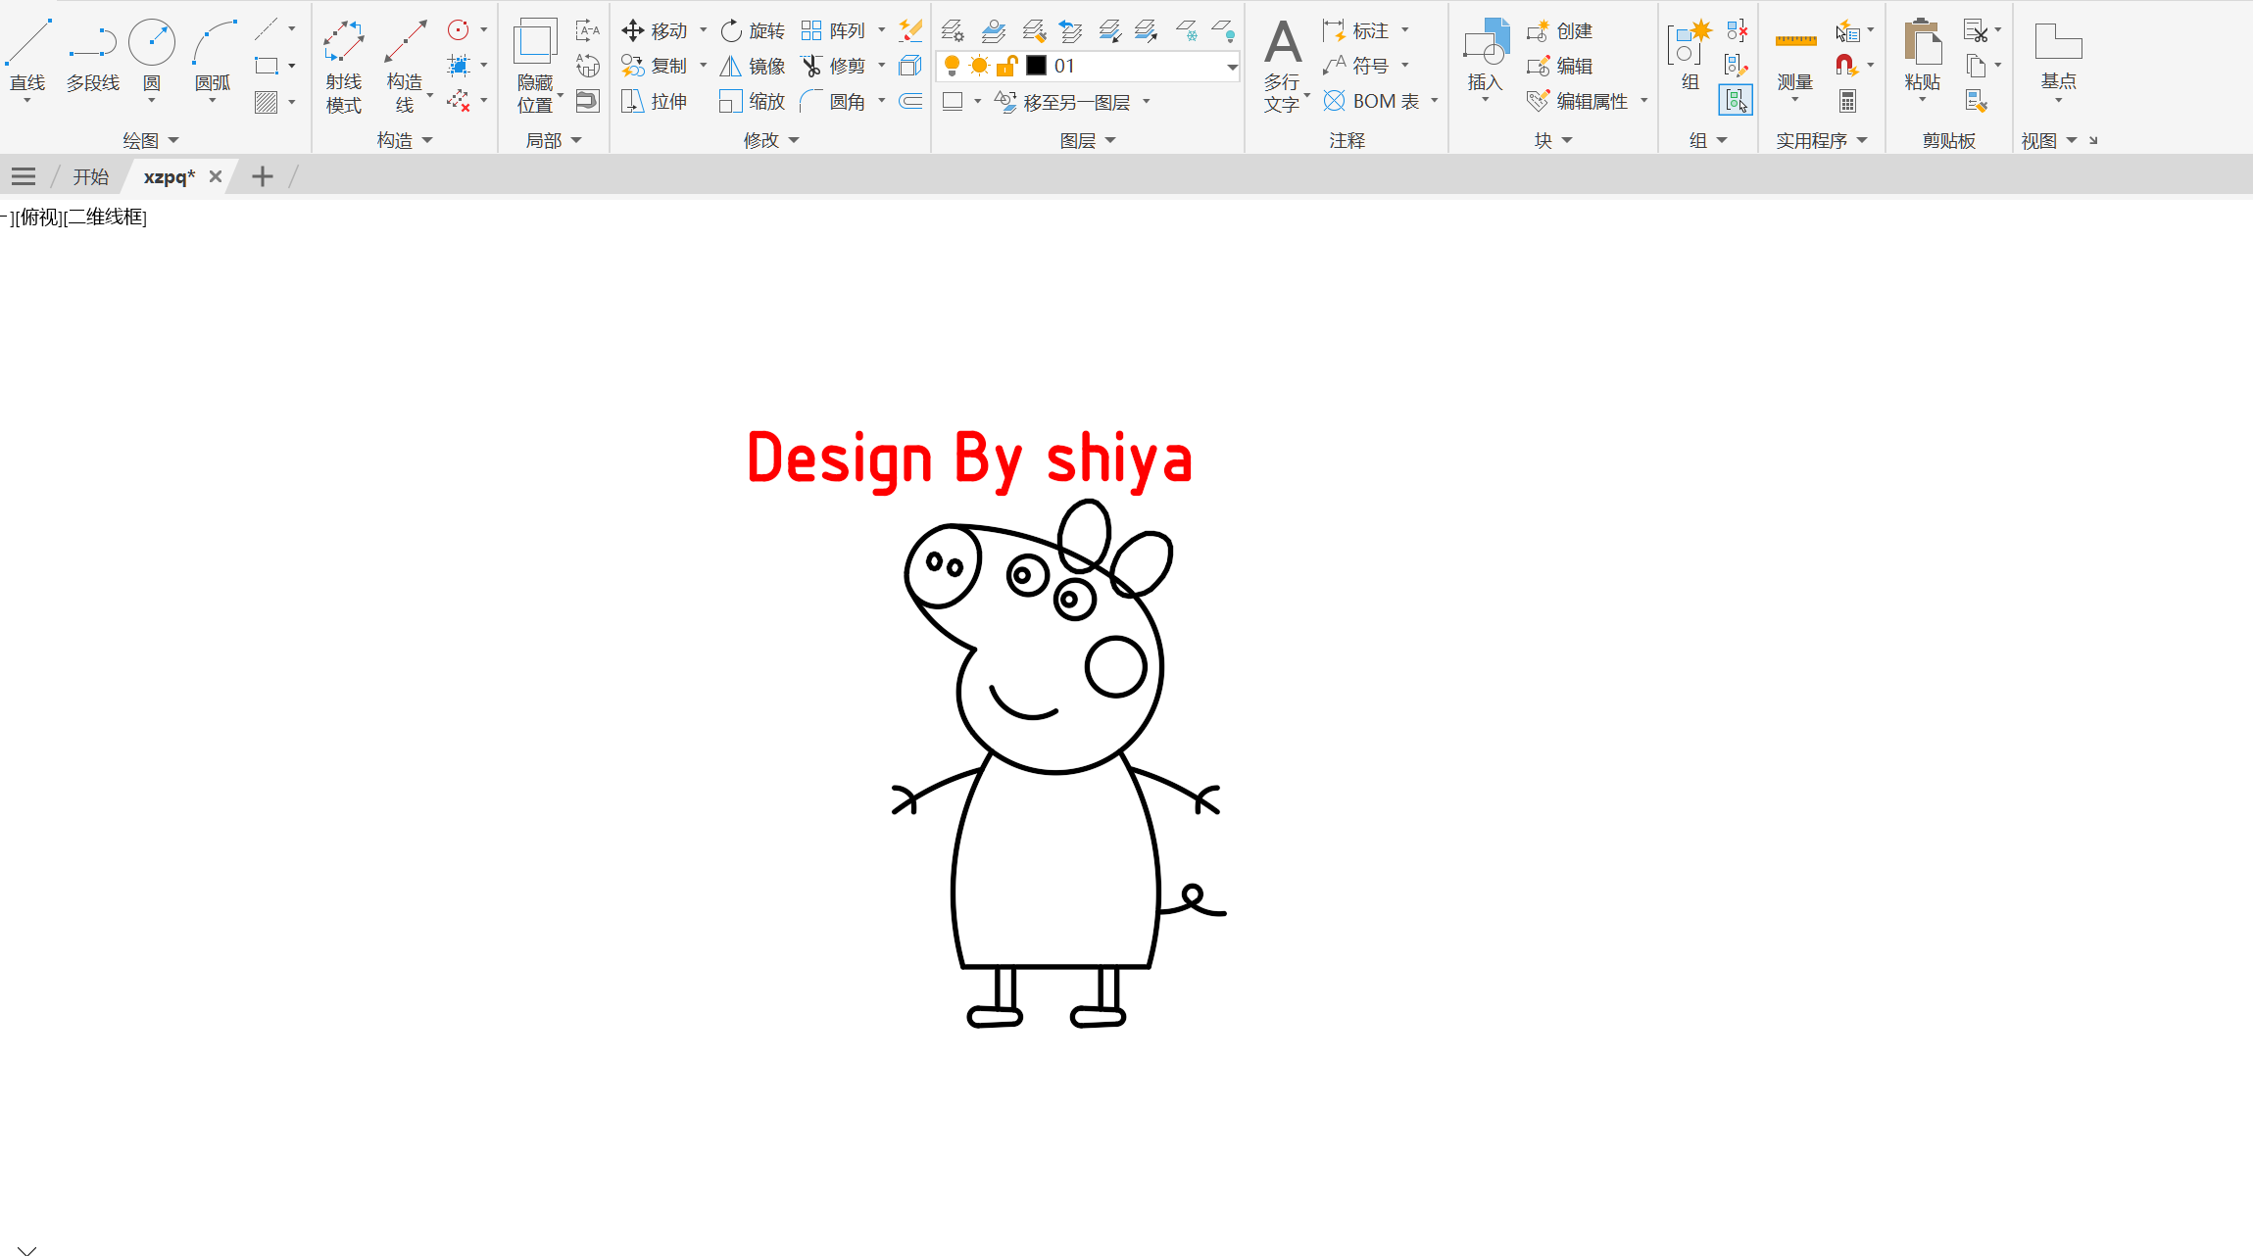Viewport: 2253px width, 1256px height.
Task: Open the layer 01 dropdown list
Action: pos(1232,67)
